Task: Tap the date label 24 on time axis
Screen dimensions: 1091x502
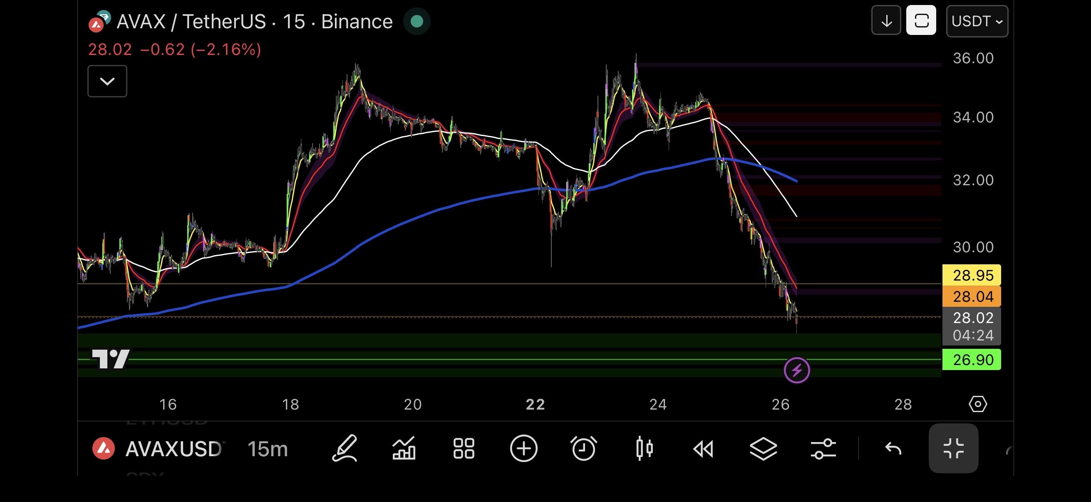Action: pos(658,404)
